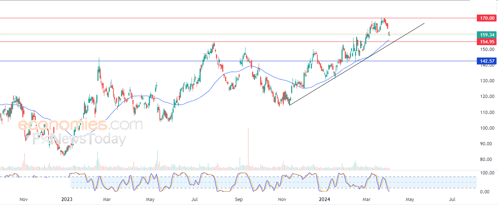The width and height of the screenshot is (498, 205).
Task: Click the 154.95 red price label
Action: (x=487, y=42)
